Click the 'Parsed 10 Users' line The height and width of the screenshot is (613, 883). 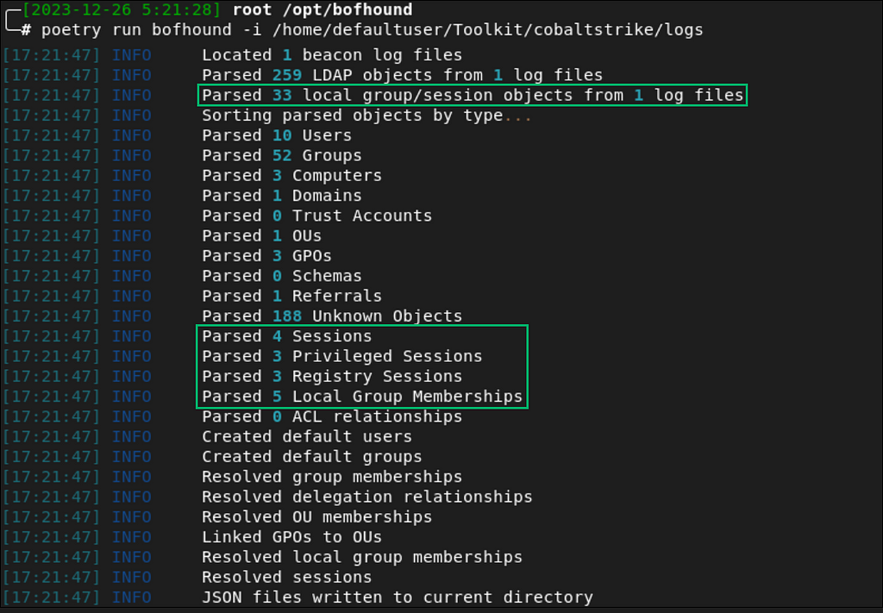tap(277, 135)
